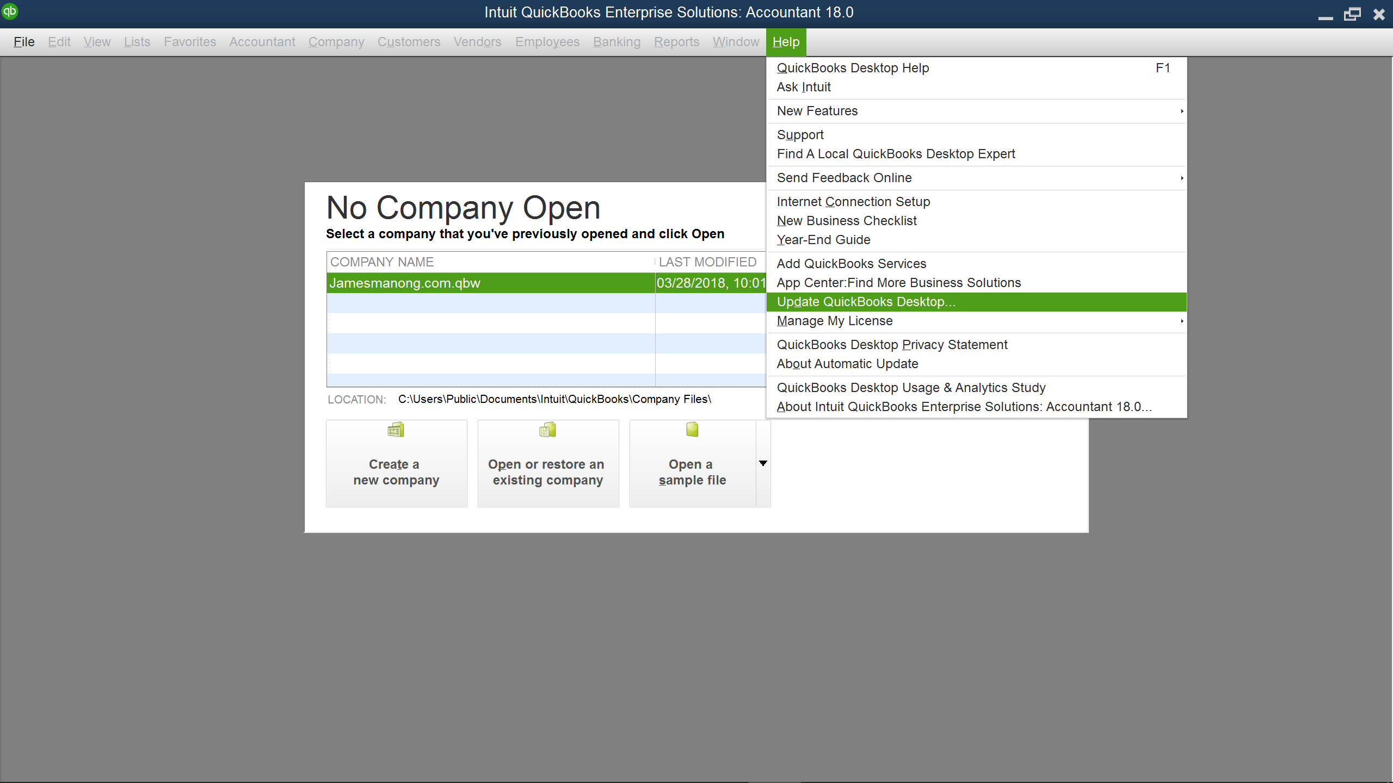Select the Jamesmanong.com.qbw company entry
This screenshot has height=783, width=1393.
(490, 283)
